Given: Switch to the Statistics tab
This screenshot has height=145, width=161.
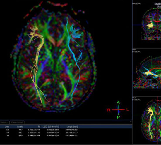Looking at the screenshot, I should pos(4,122).
